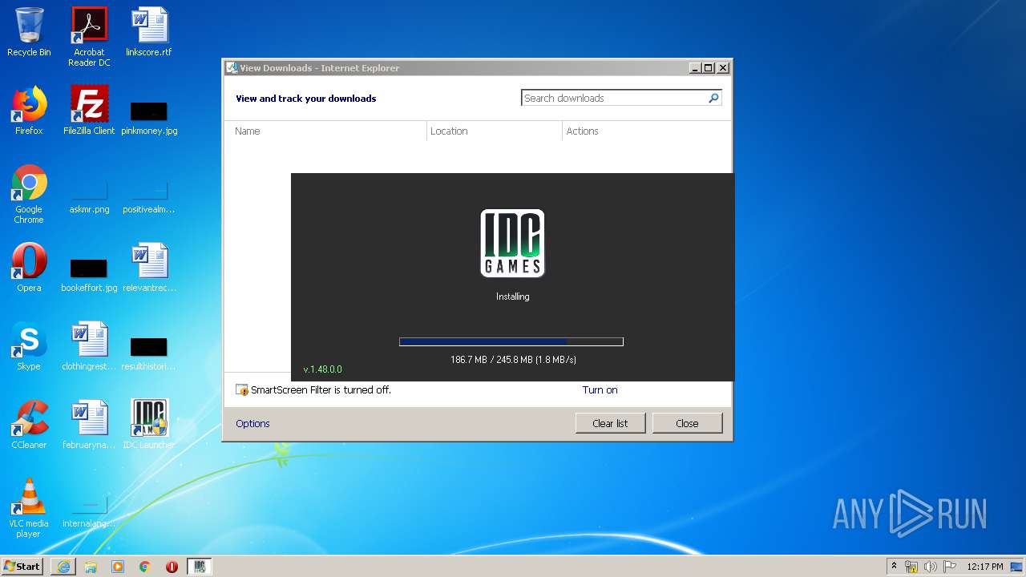Screen dimensions: 1026x577
Task: Click the installer progress bar
Action: [x=511, y=342]
